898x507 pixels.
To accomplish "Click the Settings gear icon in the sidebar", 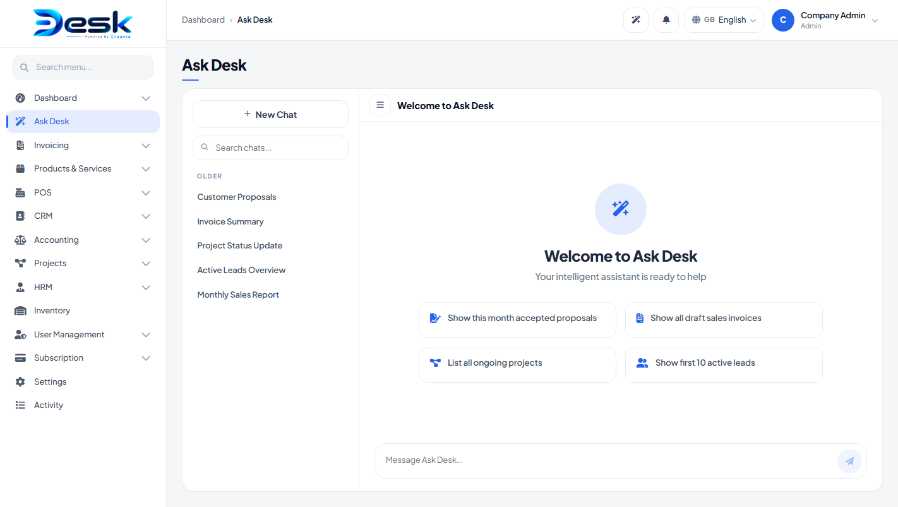I will click(x=20, y=382).
